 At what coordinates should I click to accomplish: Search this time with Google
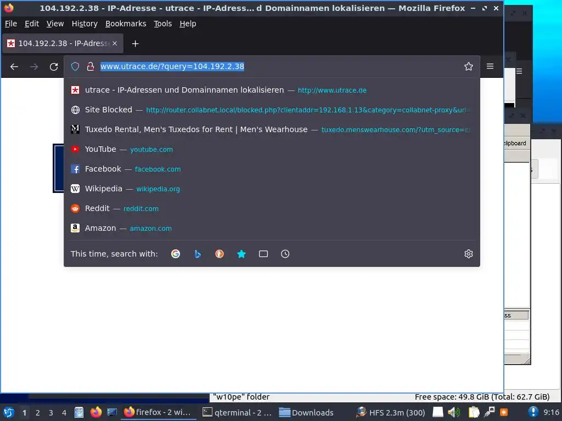tap(176, 254)
